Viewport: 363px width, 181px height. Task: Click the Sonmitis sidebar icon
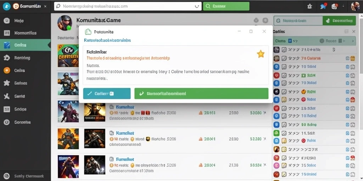7,122
